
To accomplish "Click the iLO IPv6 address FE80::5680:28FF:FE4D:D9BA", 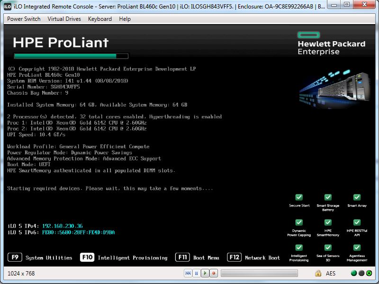I will (x=78, y=232).
